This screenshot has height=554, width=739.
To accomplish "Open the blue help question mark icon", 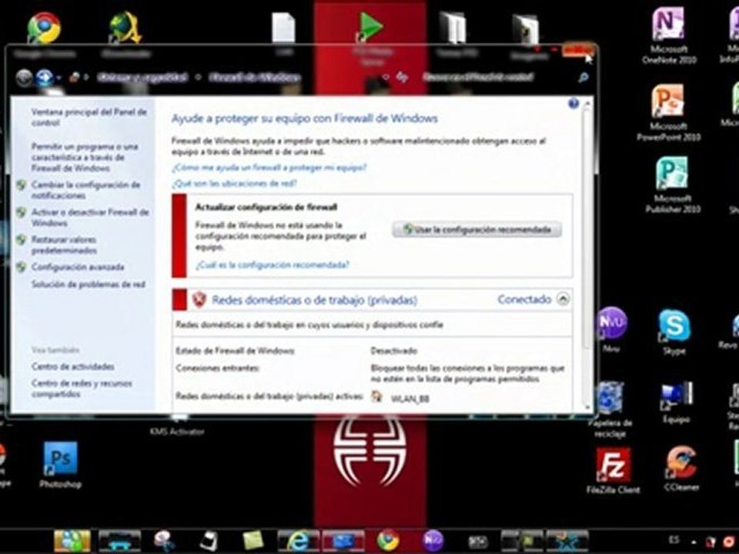I will click(573, 104).
